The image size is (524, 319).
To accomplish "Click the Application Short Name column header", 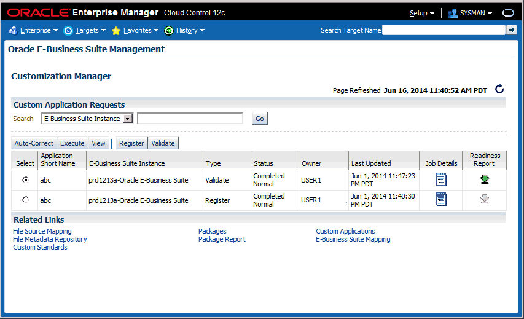I will [x=62, y=160].
